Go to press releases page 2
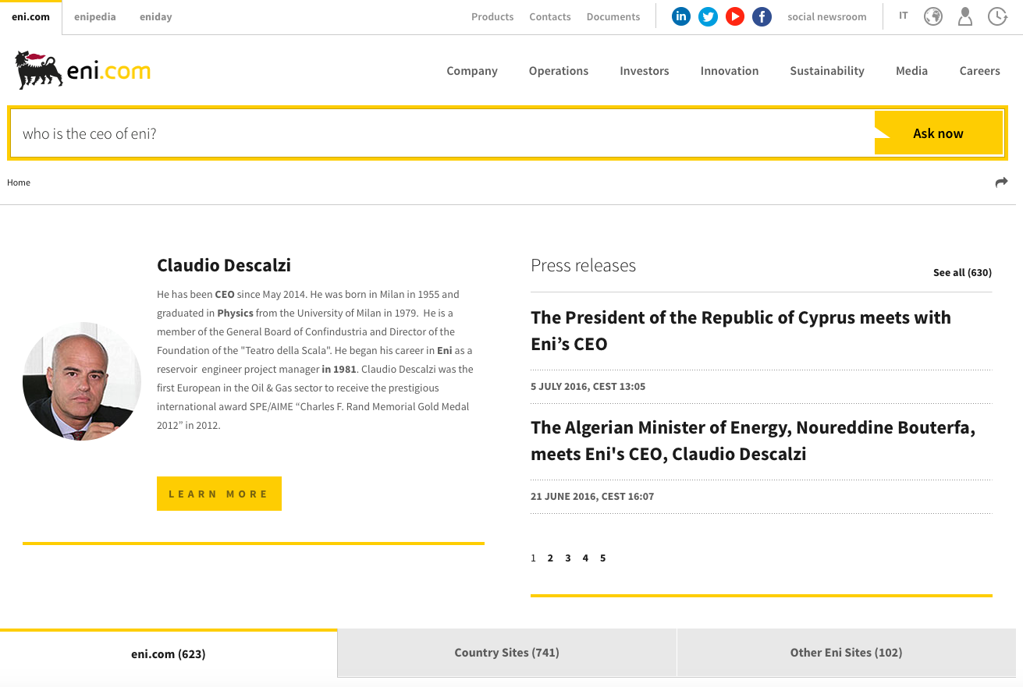The height and width of the screenshot is (687, 1023). [550, 558]
